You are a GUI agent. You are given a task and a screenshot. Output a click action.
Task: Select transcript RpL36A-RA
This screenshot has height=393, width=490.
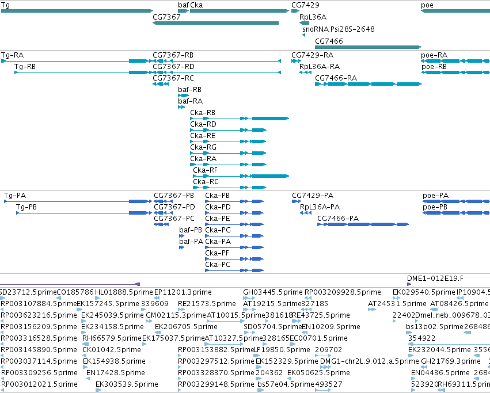(320, 67)
